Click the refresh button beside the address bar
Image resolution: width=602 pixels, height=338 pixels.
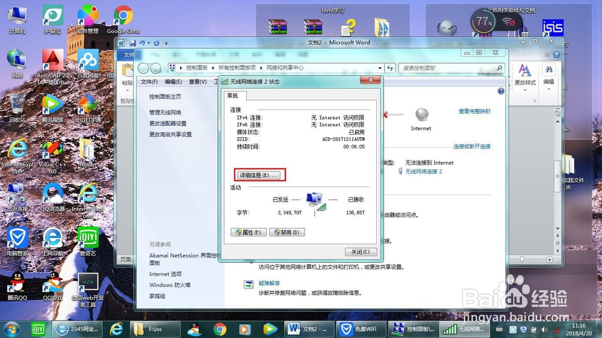(x=390, y=68)
